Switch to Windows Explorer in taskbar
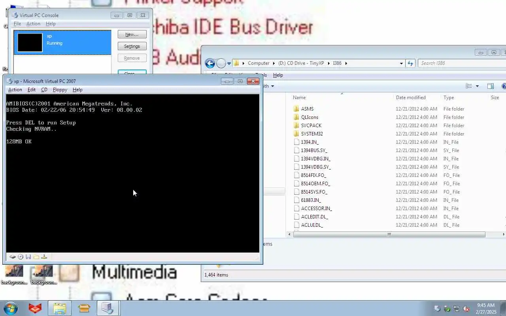The image size is (506, 316). click(x=60, y=308)
